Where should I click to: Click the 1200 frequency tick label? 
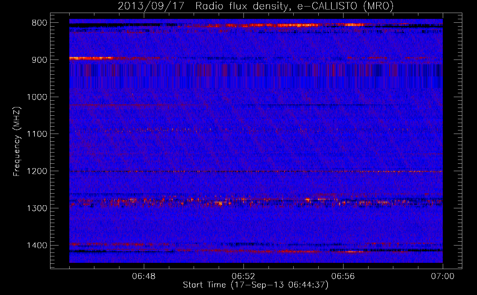(37, 171)
